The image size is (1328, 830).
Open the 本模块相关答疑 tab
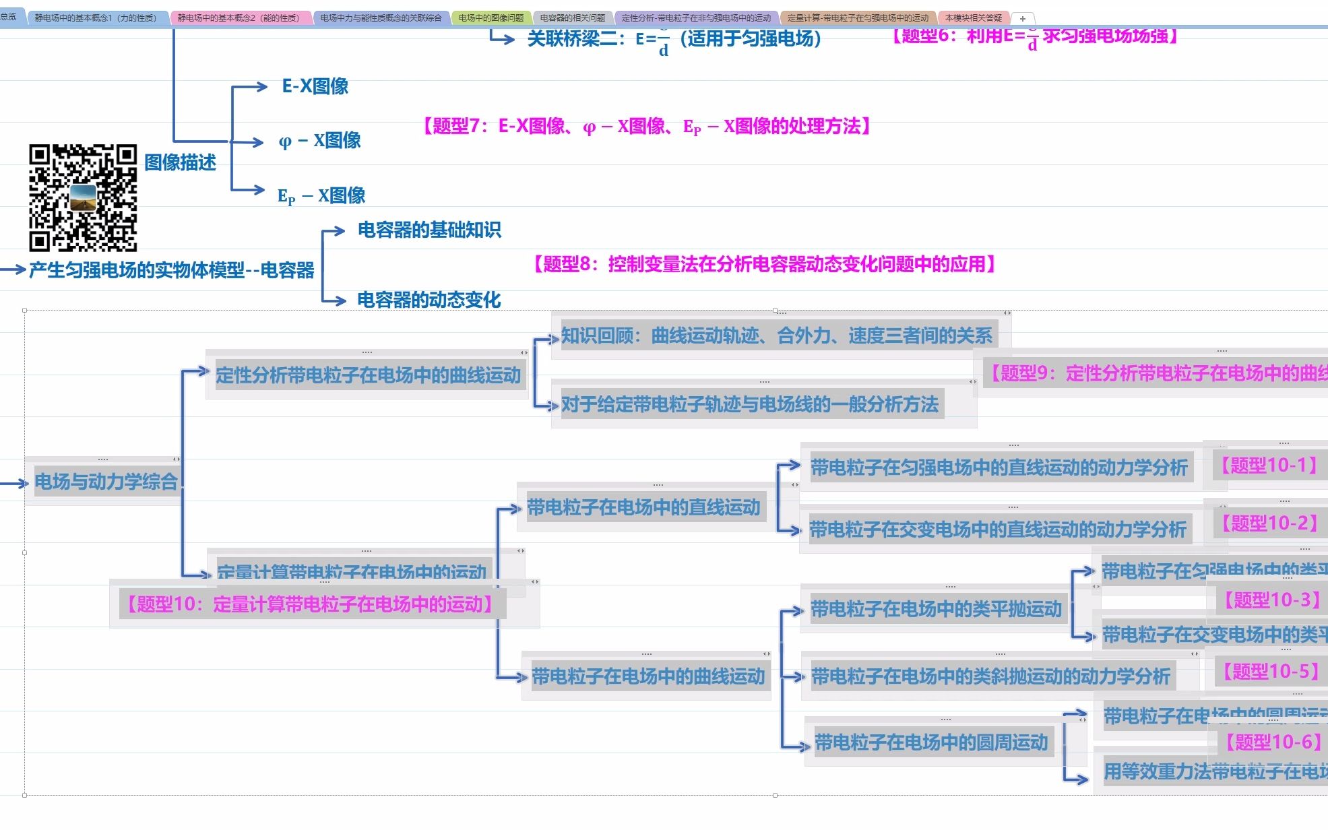click(974, 18)
